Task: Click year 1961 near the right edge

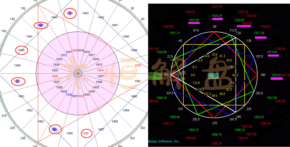Action: click(x=137, y=81)
